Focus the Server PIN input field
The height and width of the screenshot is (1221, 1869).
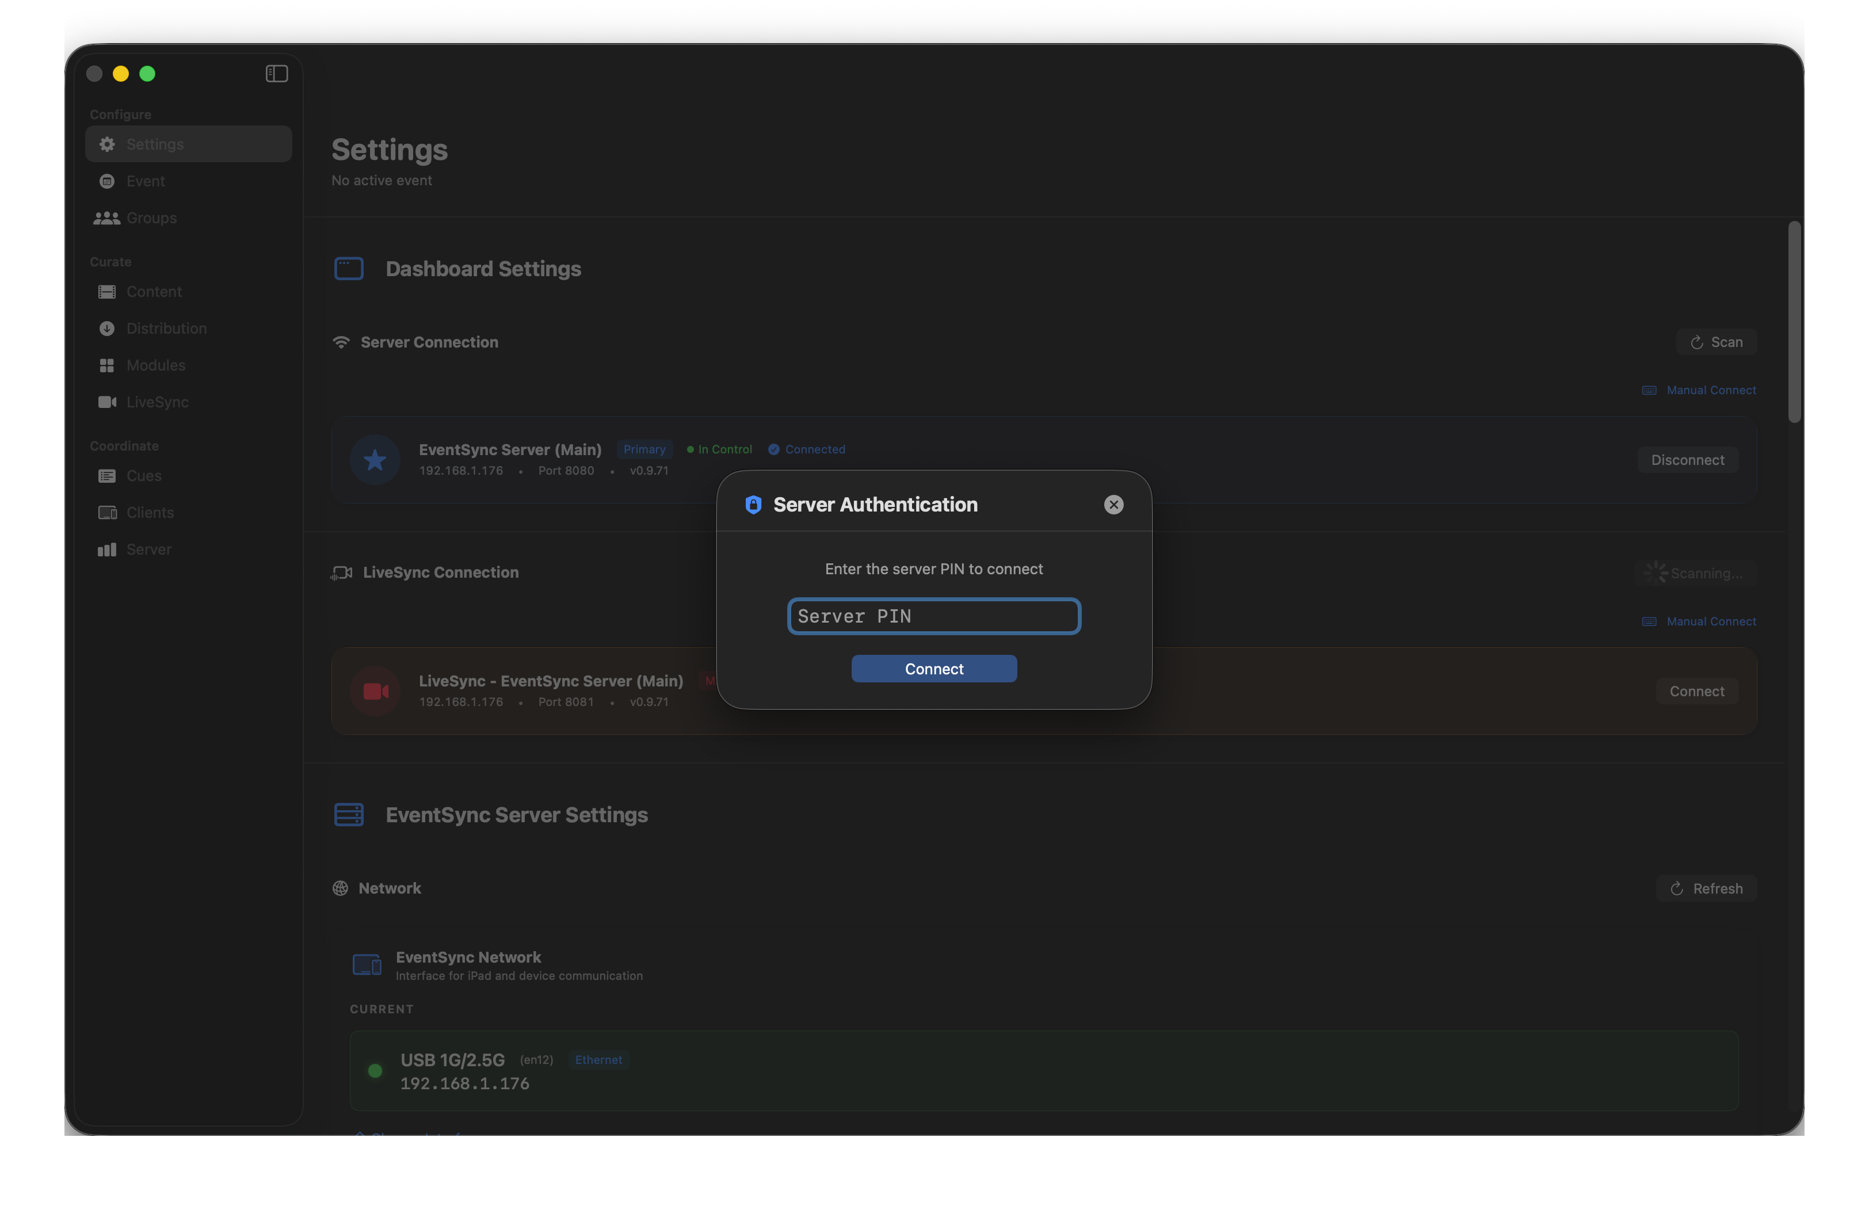click(x=934, y=616)
